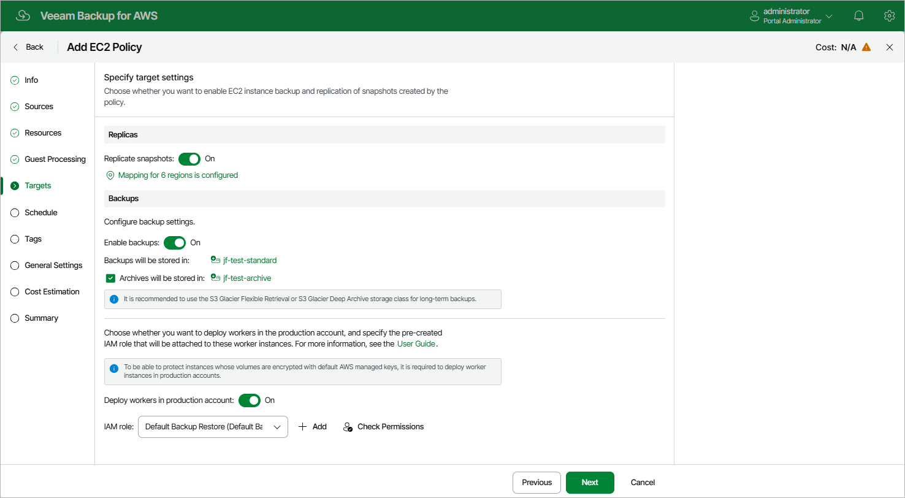Select the Targets step label
The width and height of the screenshot is (905, 498).
click(38, 186)
